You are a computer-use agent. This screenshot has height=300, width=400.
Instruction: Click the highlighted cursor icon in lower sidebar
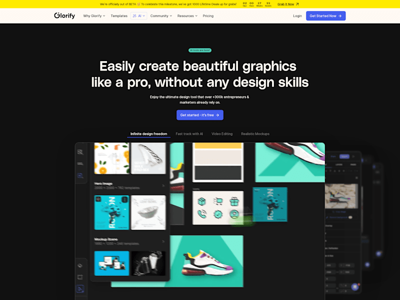[80, 289]
